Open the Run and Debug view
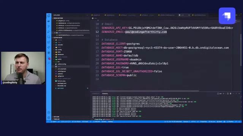 49,32
